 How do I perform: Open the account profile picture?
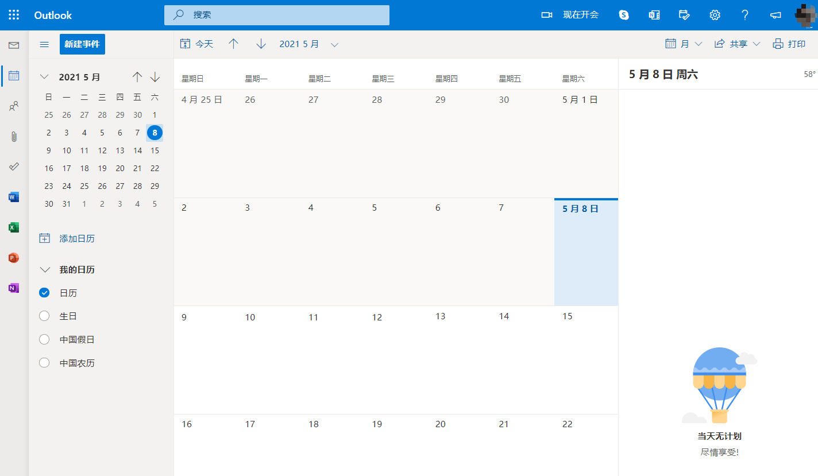tap(807, 15)
